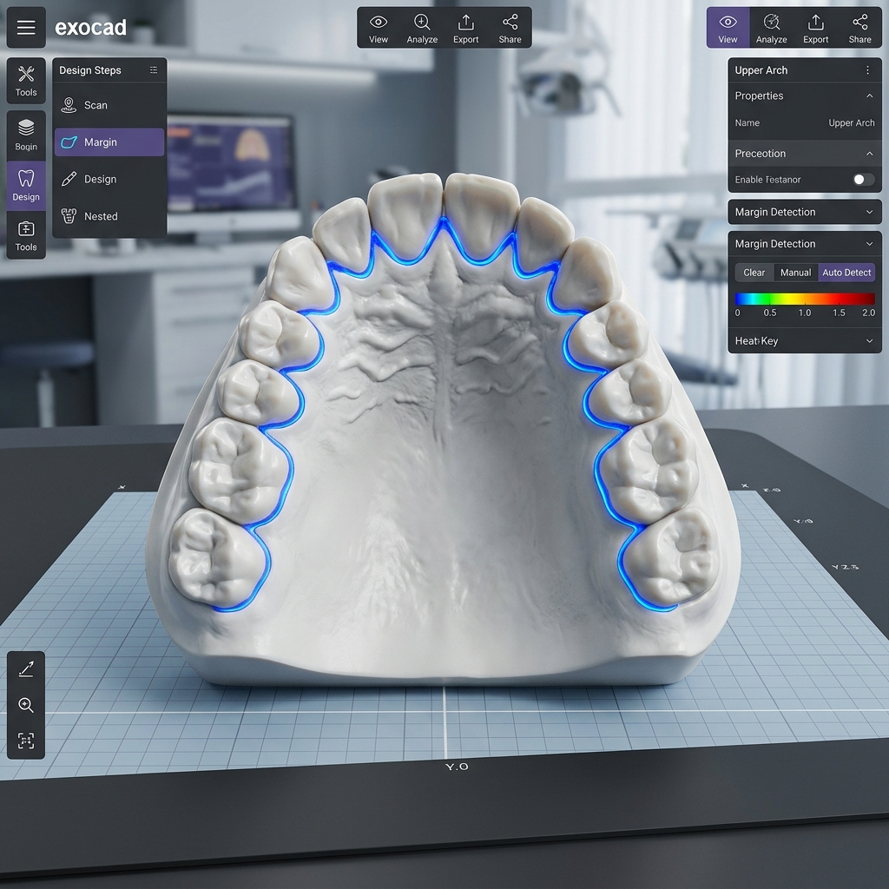Click the Export icon on right toolbar
Viewport: 889px width, 889px height.
pos(815,27)
